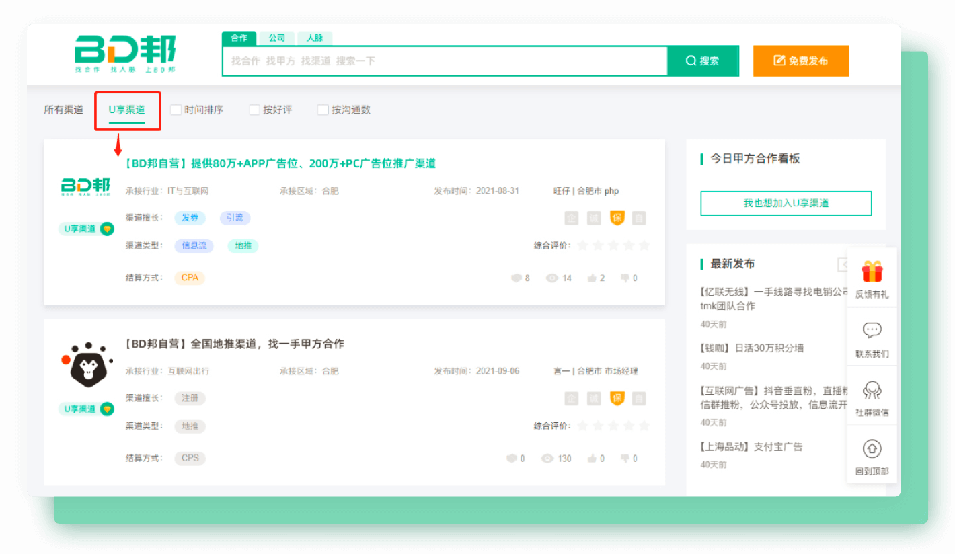Viewport: 955px width, 554px height.
Task: Click the 地推 tag on first listing
Action: click(243, 246)
